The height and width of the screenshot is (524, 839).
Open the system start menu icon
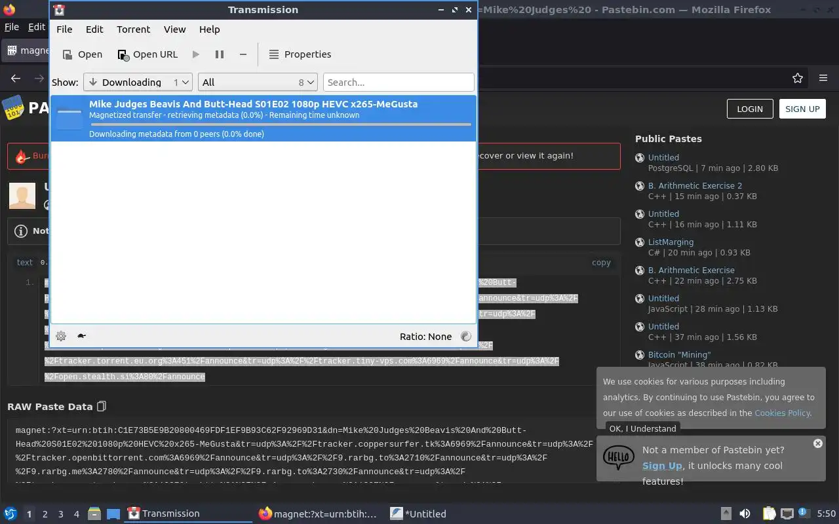click(x=10, y=514)
